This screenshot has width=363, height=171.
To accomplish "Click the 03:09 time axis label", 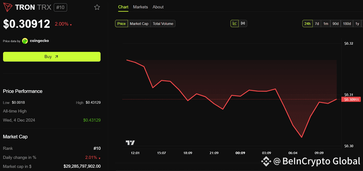I will pyautogui.click(x=267, y=153).
